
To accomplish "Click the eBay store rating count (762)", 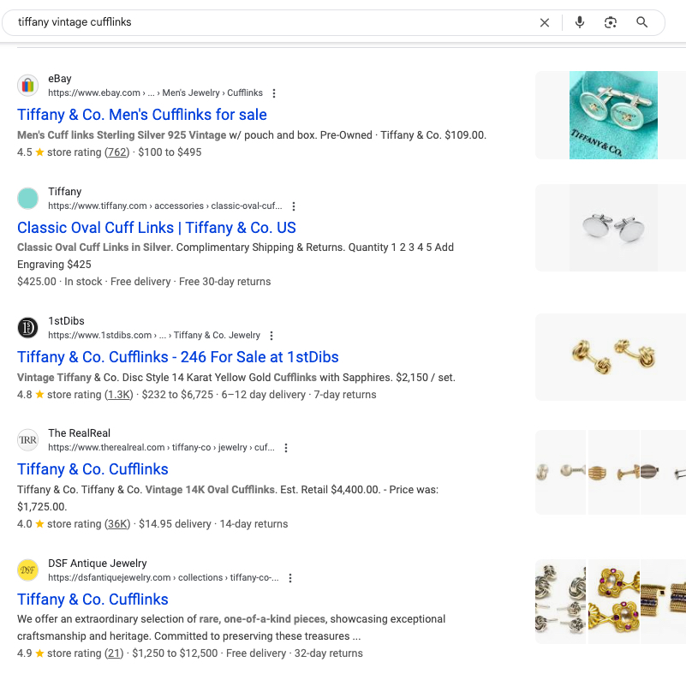I will 116,152.
